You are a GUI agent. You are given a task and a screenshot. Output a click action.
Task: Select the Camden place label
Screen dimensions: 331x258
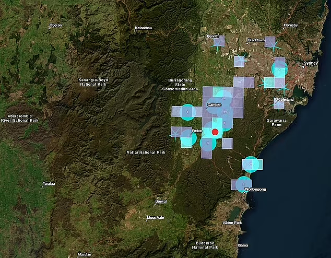point(214,105)
